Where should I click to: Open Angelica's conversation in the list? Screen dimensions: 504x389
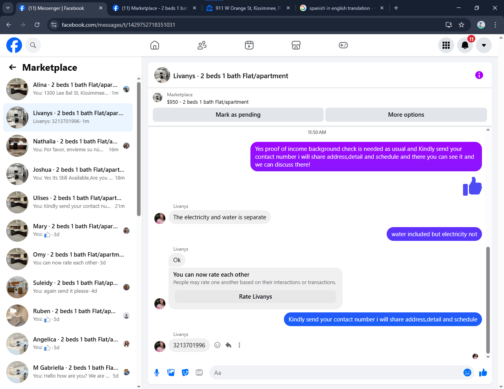click(x=68, y=344)
